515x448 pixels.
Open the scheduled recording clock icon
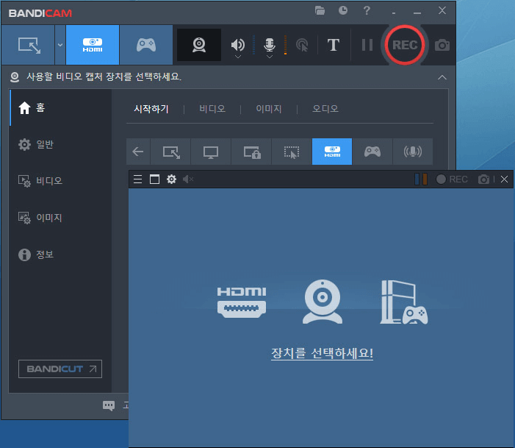coord(343,10)
